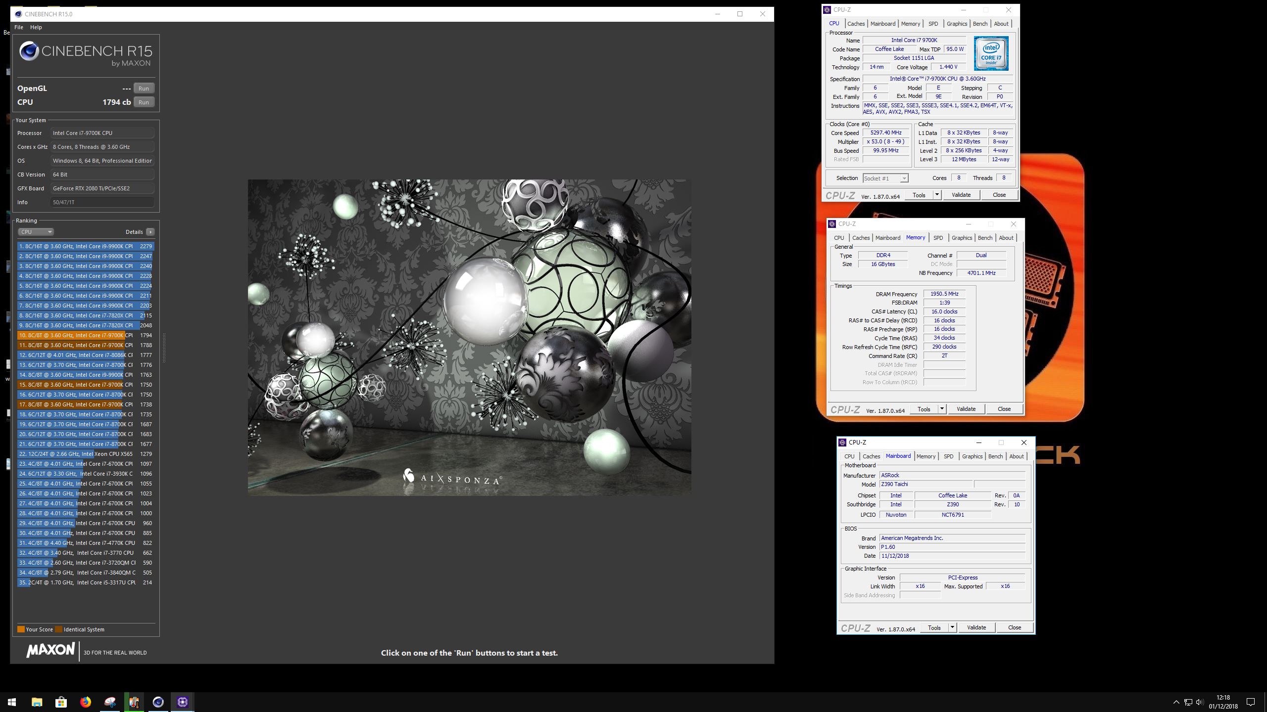1267x712 pixels.
Task: Select ranking entry 10 scoring 1794
Action: (86, 335)
